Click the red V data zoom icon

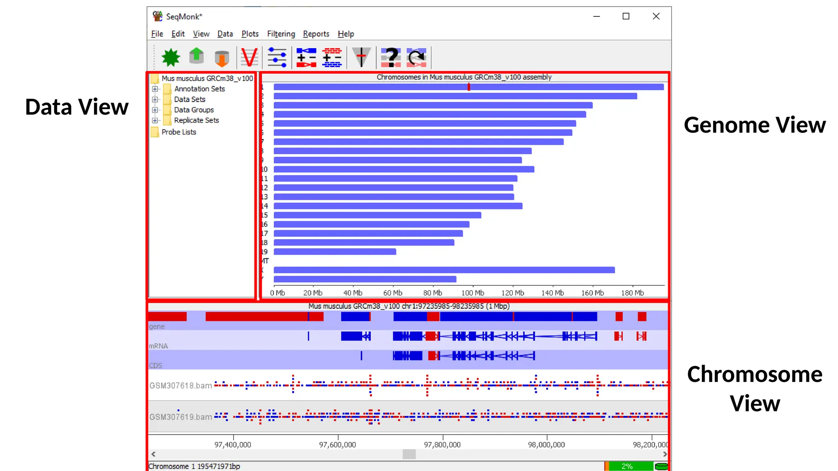(x=249, y=57)
